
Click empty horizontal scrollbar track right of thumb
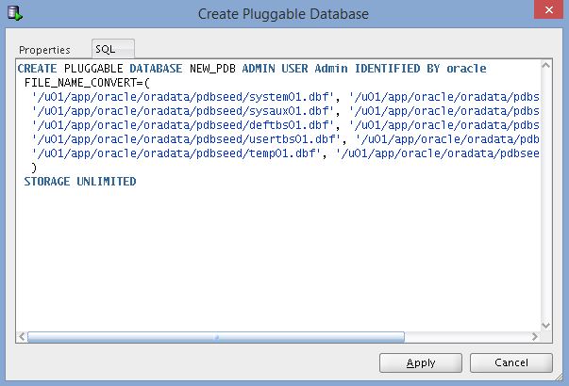[x=467, y=337]
